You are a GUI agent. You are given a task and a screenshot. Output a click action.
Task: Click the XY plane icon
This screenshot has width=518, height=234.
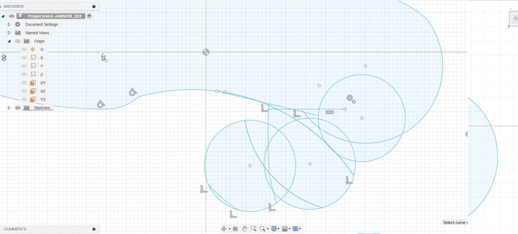[x=33, y=82]
